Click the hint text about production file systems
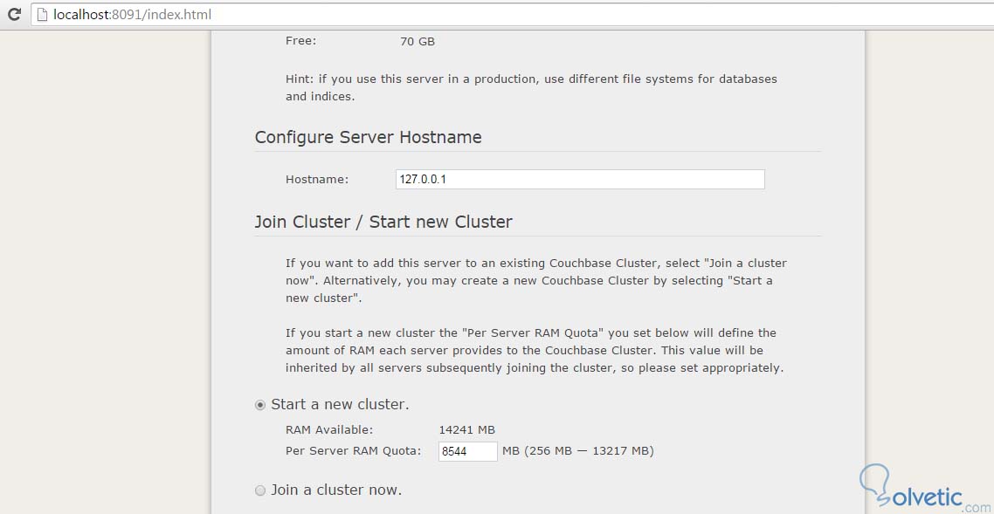The image size is (994, 514). [531, 88]
